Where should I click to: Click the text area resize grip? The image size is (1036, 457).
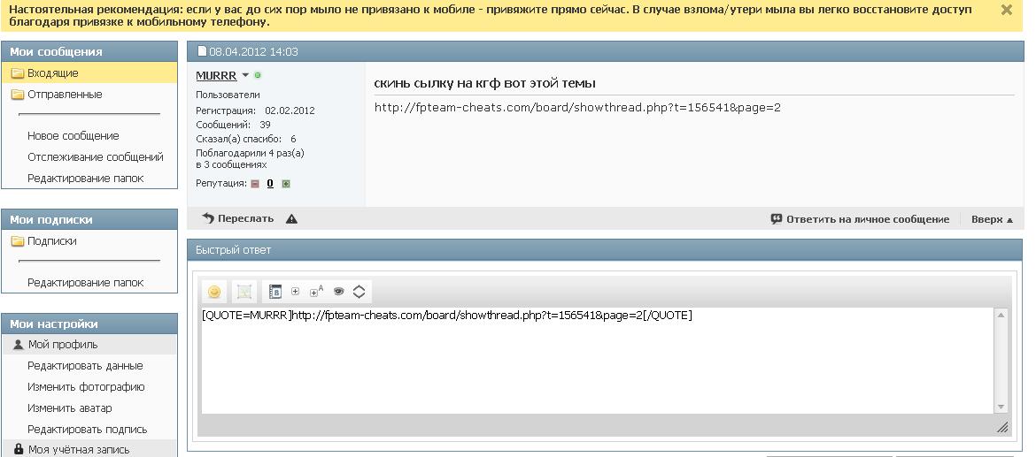[1002, 427]
